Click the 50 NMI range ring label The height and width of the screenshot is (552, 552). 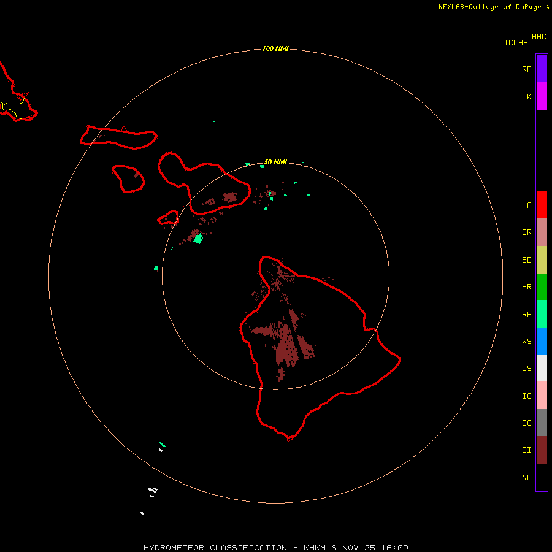tap(275, 162)
